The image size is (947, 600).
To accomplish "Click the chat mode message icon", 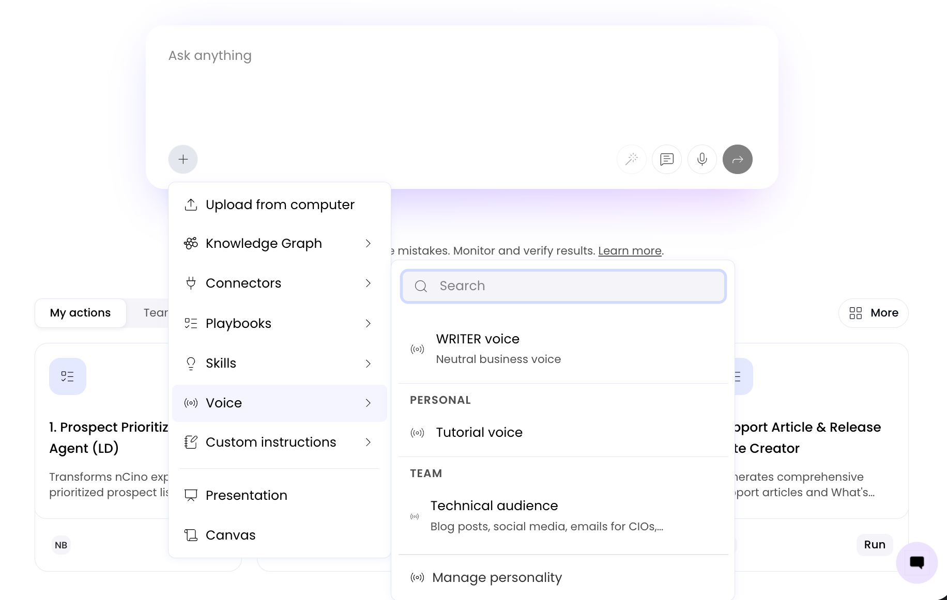I will click(x=667, y=159).
